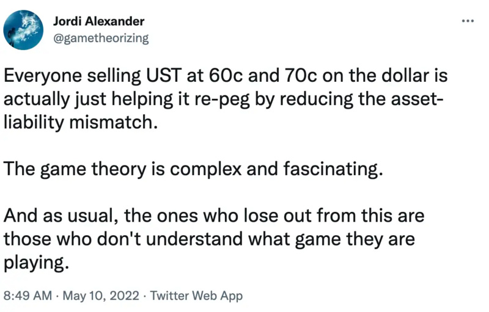Image resolution: width=489 pixels, height=312 pixels.
Task: Open the Twitter Web App source link
Action: coord(196,296)
